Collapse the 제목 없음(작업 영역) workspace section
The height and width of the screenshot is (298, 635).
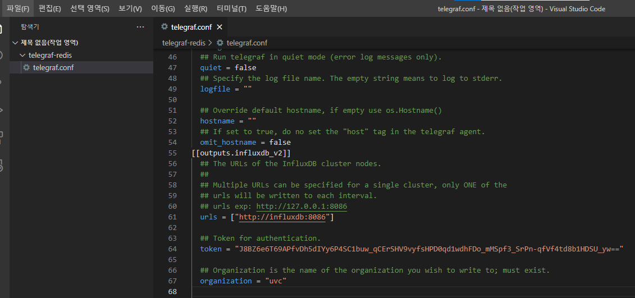[x=15, y=43]
